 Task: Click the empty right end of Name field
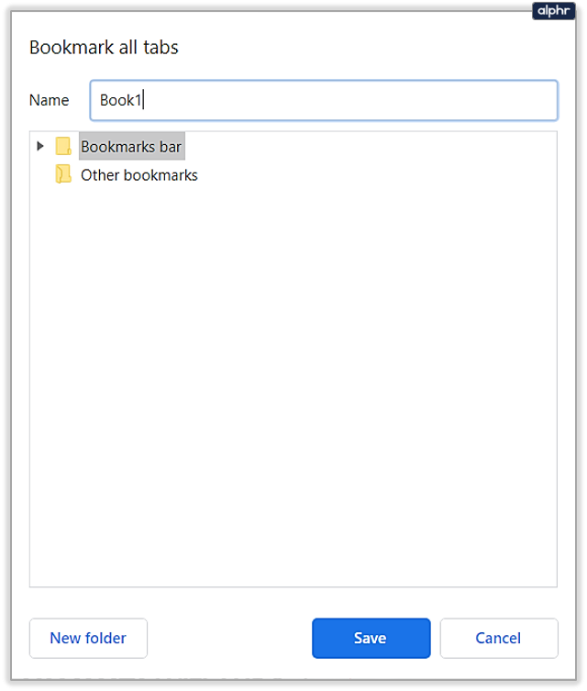(514, 101)
